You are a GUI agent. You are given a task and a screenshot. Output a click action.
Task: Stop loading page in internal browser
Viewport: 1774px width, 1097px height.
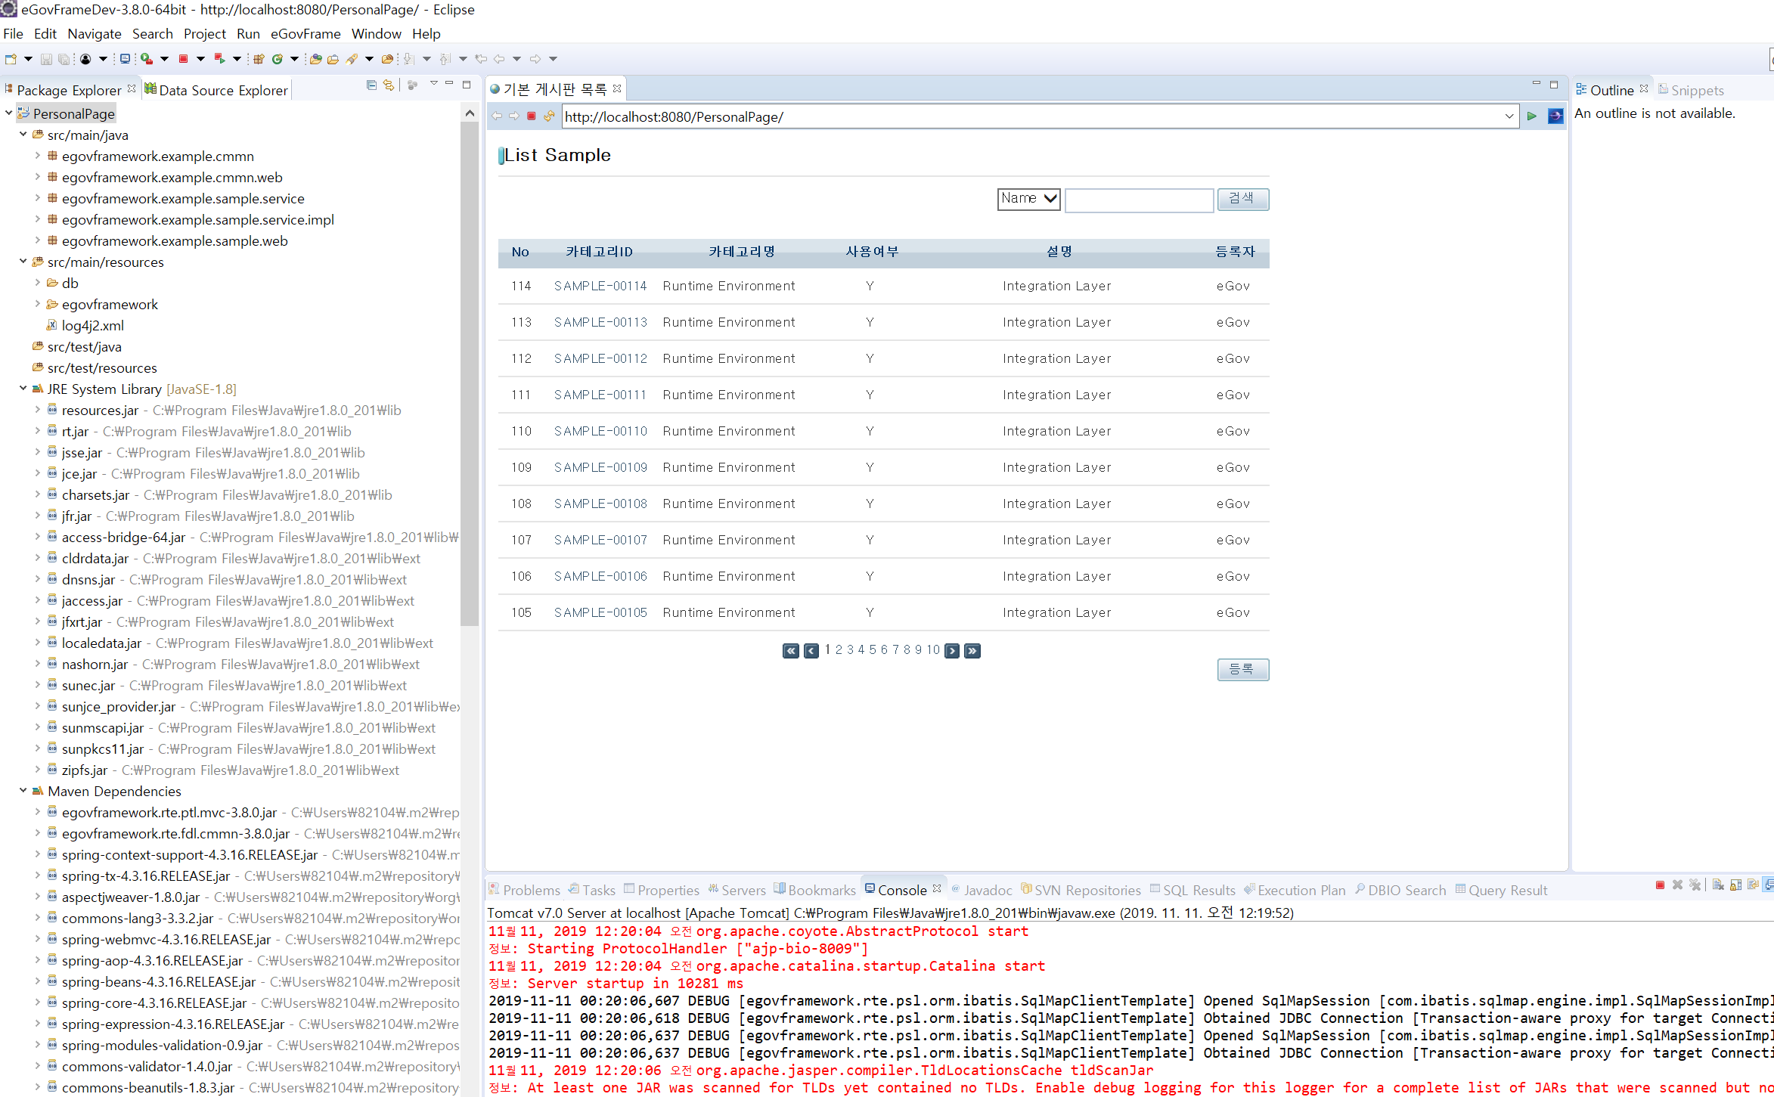click(532, 116)
